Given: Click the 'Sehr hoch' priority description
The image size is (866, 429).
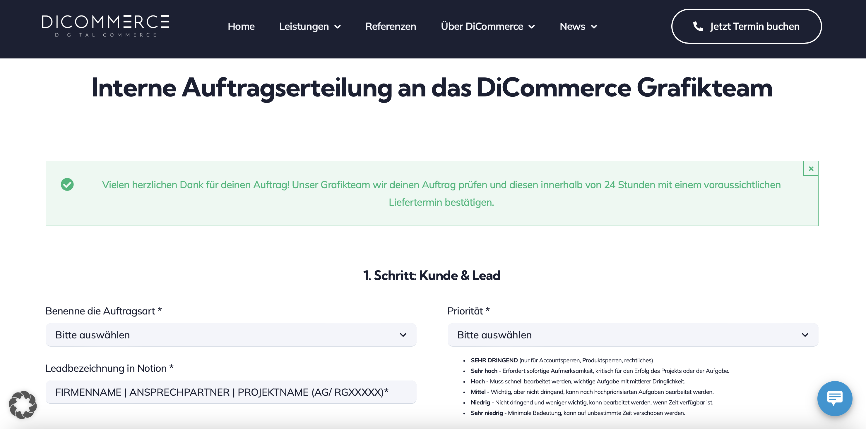Looking at the screenshot, I should click(600, 371).
